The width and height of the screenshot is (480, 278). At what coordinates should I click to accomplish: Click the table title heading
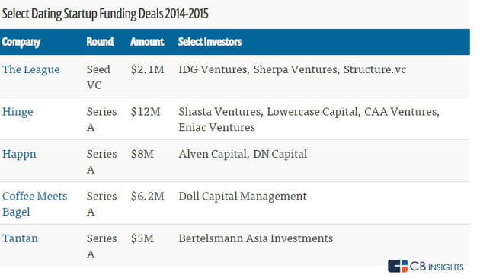105,14
